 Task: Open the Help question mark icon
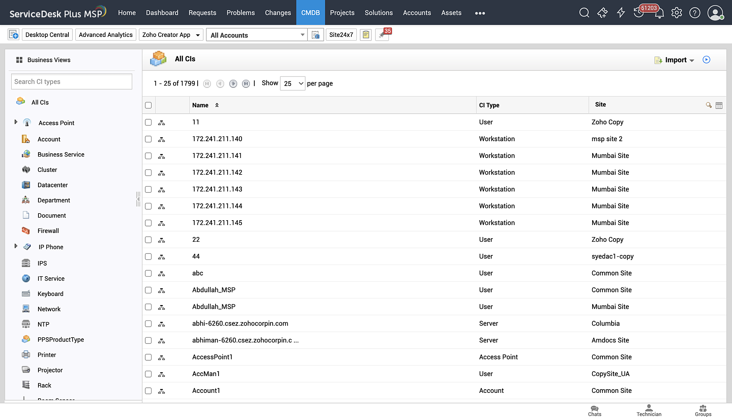point(694,13)
